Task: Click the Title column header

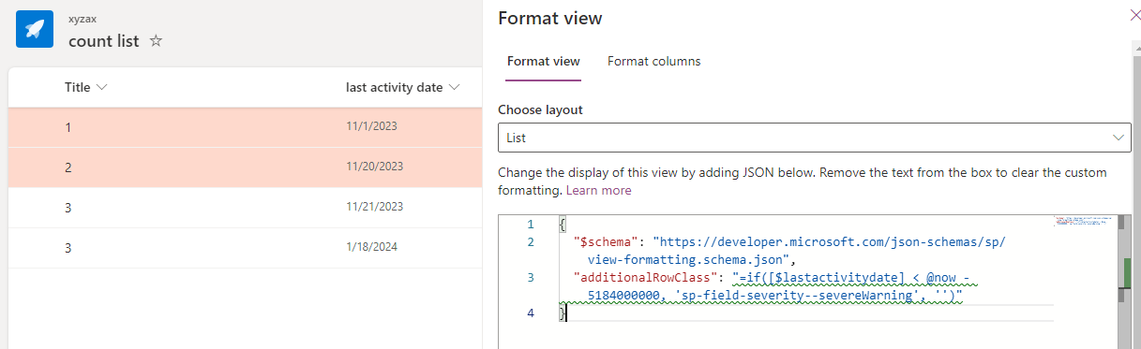Action: 77,87
